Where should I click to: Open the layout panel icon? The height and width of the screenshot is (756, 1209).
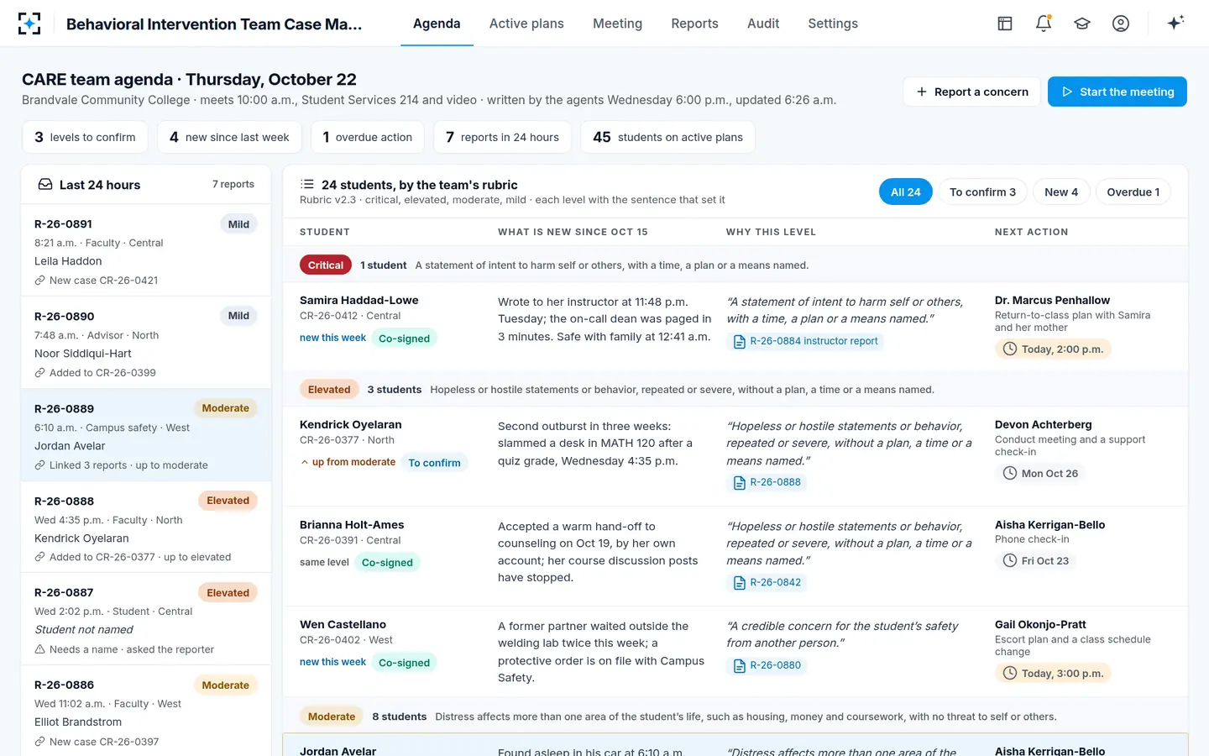[x=1005, y=24]
